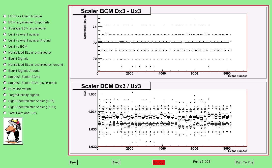Click the 1.033 ratio axis value
Image resolution: width=272 pixels, height=168 pixels.
[92, 129]
